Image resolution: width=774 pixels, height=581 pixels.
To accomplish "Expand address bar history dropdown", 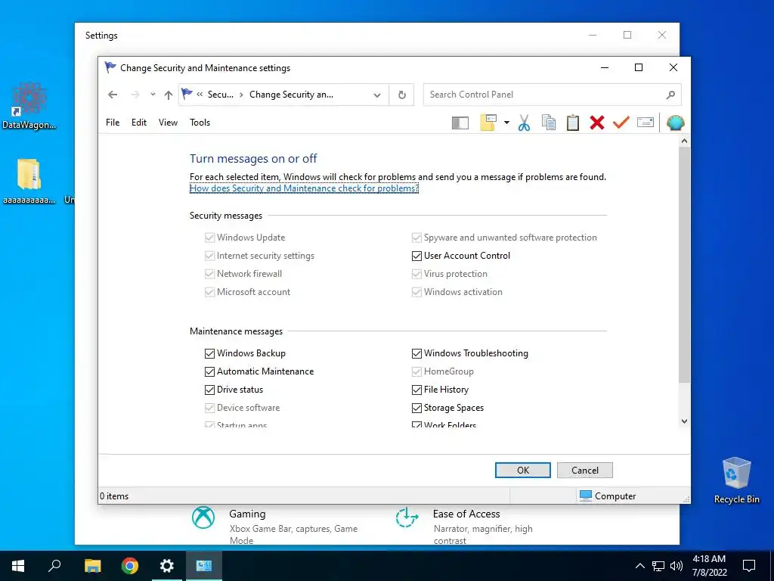I will [377, 95].
